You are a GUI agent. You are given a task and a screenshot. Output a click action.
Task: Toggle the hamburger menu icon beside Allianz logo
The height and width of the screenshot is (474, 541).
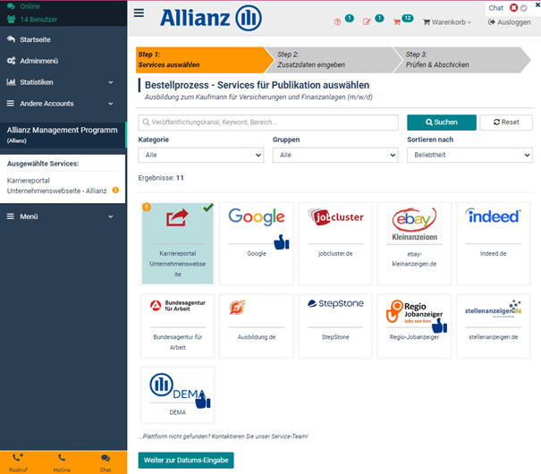click(x=139, y=13)
